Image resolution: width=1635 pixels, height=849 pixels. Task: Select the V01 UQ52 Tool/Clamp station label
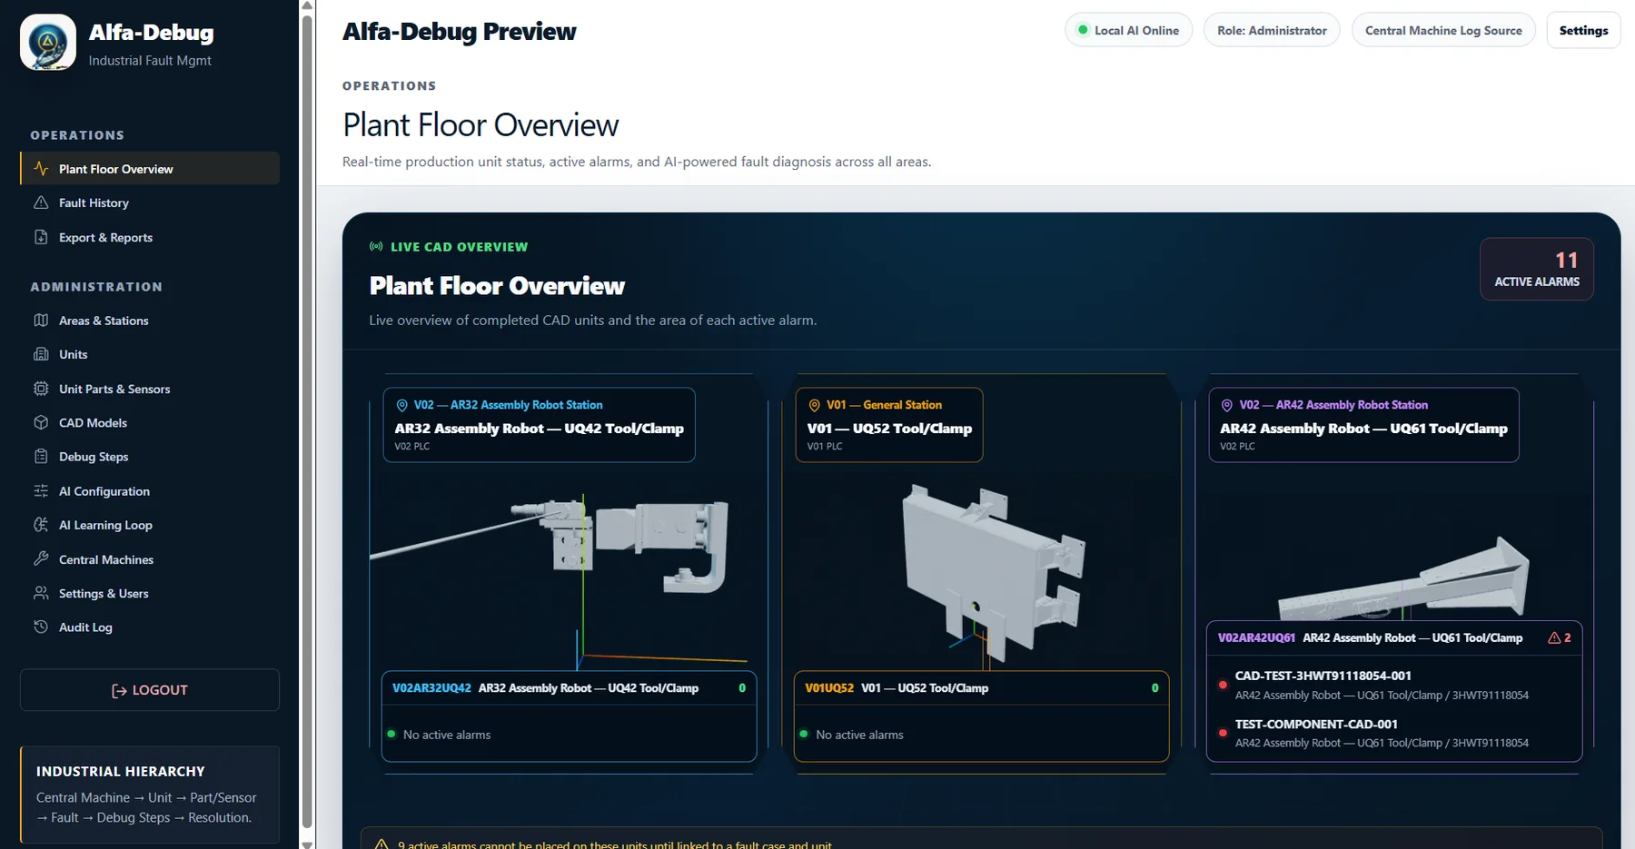coord(889,425)
